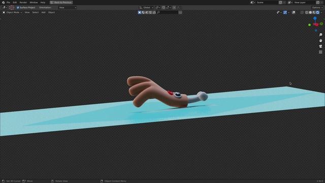Switch to material preview shading
This screenshot has height=183, width=325.
click(314, 12)
